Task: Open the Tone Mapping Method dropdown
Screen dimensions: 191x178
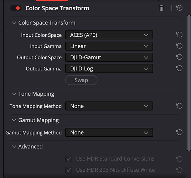Action: (109, 106)
